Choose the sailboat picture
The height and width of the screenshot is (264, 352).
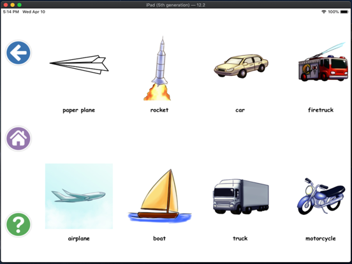[159, 196]
